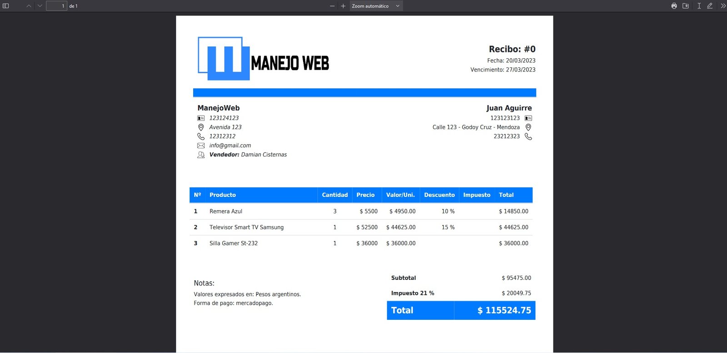Viewport: 727px width, 353px height.
Task: Select the 'Recibo: #0' heading
Action: [512, 49]
